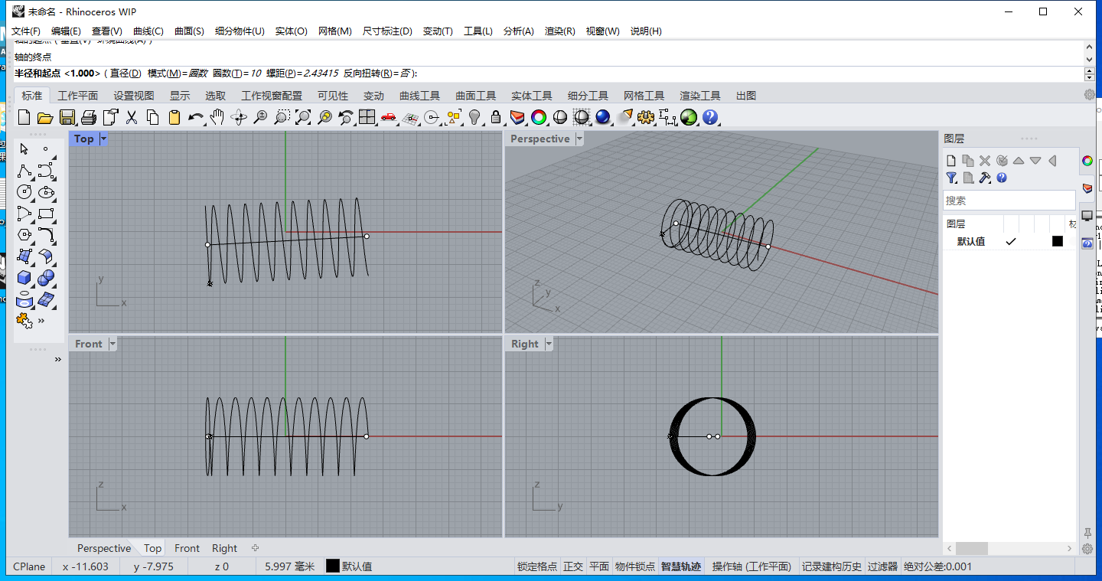This screenshot has height=581, width=1102.
Task: Select the Circle drawing tool
Action: pyautogui.click(x=24, y=191)
